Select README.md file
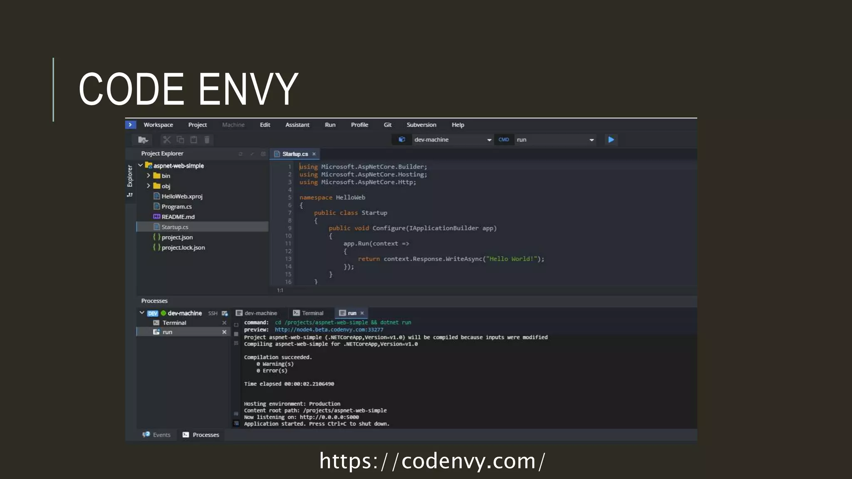 [x=178, y=217]
